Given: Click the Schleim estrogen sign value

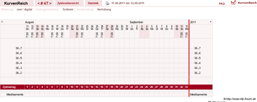Looking at the screenshot, I should [x=68, y=9].
